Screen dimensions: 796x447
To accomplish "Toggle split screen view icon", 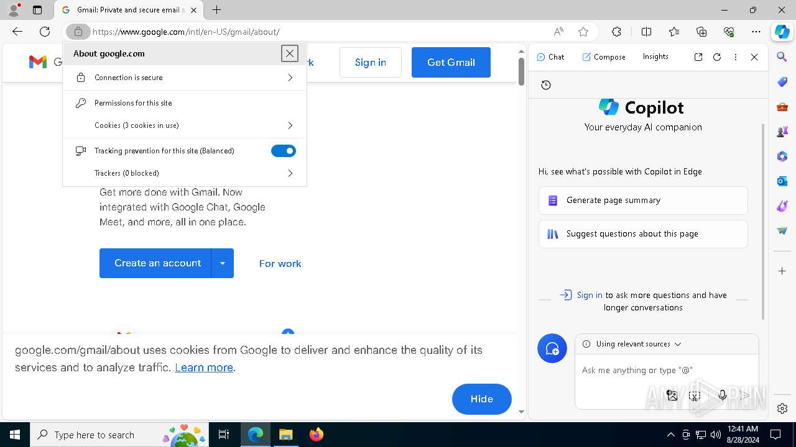I will click(x=646, y=32).
